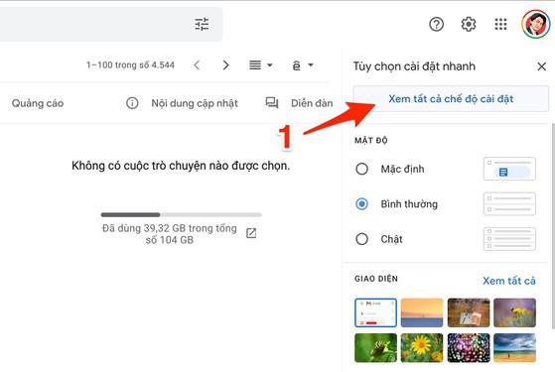555x372 pixels.
Task: Click the Diễn đàn forum icon
Action: [271, 103]
